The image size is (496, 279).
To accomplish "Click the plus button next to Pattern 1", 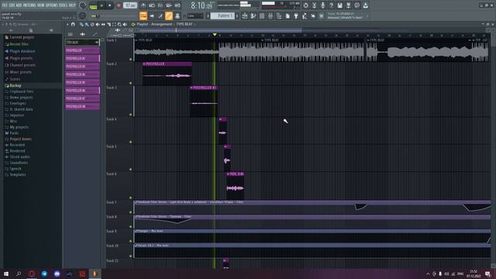I will tap(237, 15).
